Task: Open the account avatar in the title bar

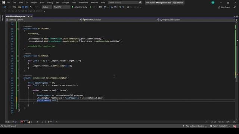Action: pos(213,3)
